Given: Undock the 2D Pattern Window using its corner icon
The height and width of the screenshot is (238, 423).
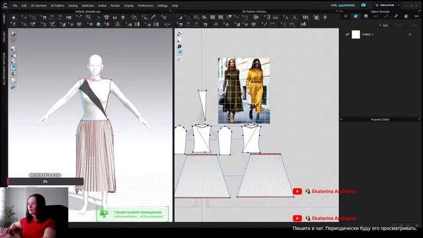Looking at the screenshot, I should click(336, 12).
